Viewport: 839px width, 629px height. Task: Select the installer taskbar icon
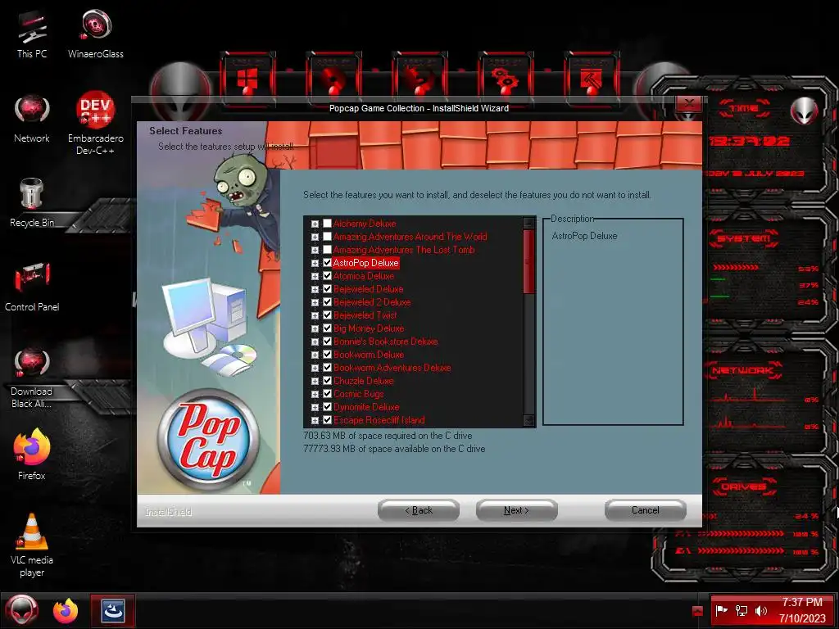112,610
